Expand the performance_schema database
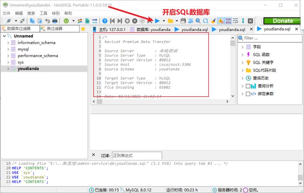The width and height of the screenshot is (304, 193). click(x=8, y=56)
